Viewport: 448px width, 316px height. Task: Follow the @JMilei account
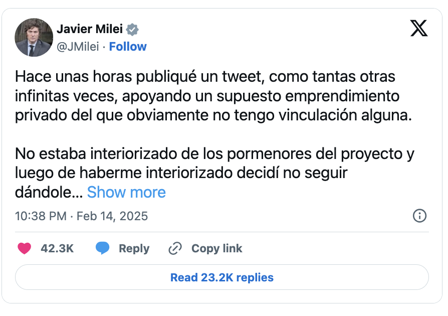128,47
